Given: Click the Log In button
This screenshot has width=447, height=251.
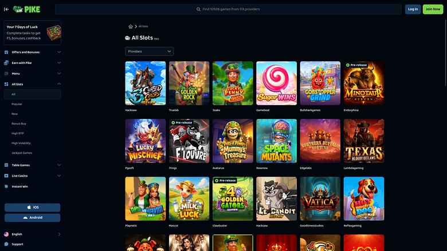Looking at the screenshot, I should [x=413, y=9].
